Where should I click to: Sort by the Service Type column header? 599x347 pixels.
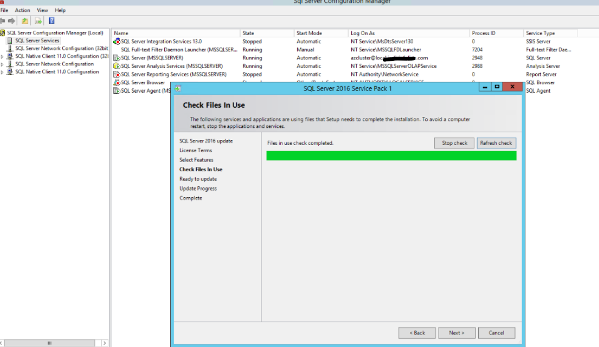[x=551, y=33]
